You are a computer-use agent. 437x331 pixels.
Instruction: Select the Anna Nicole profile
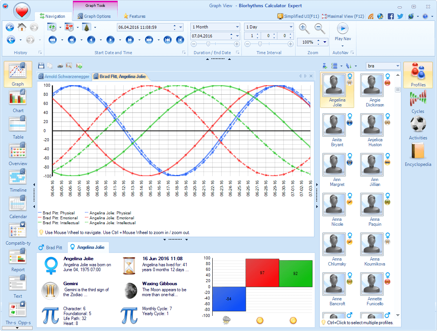337,209
